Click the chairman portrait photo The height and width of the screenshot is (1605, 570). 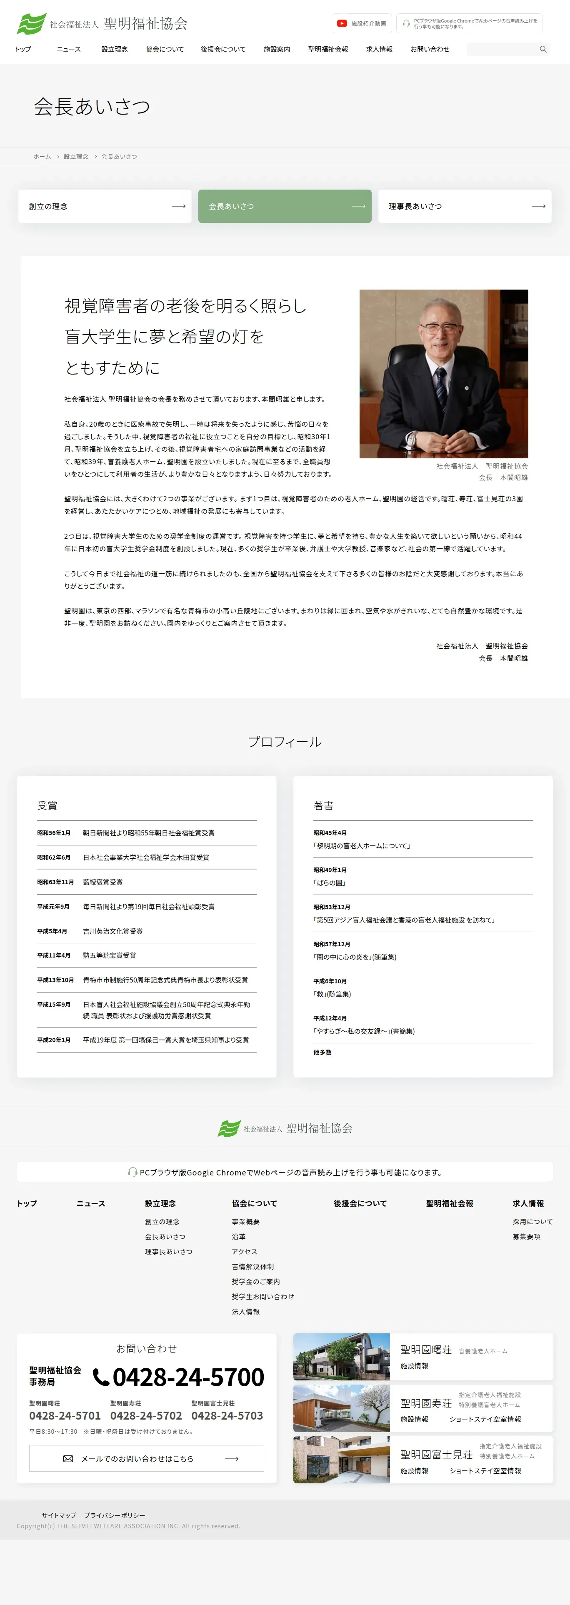point(443,374)
